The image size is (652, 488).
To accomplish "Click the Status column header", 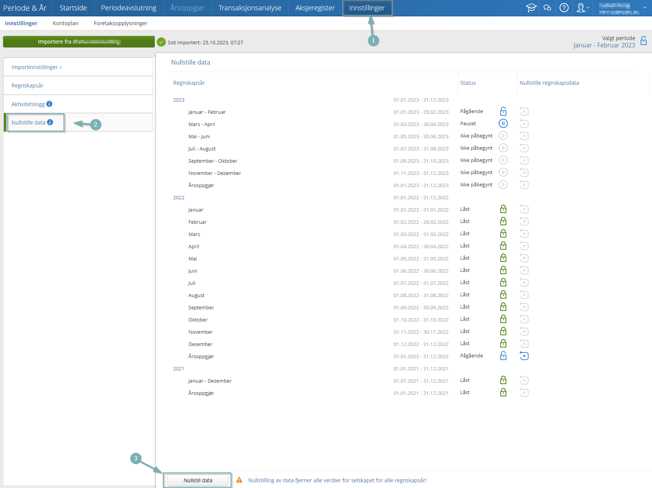I will [x=468, y=83].
